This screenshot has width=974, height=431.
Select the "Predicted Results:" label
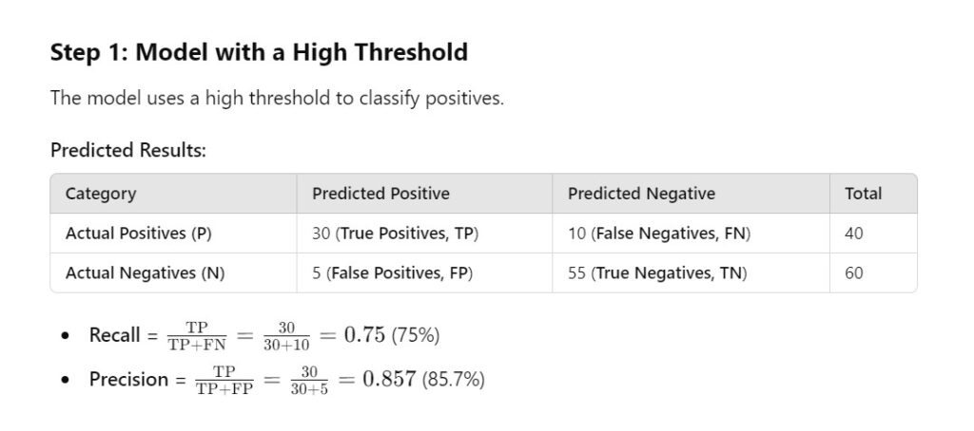pos(127,150)
